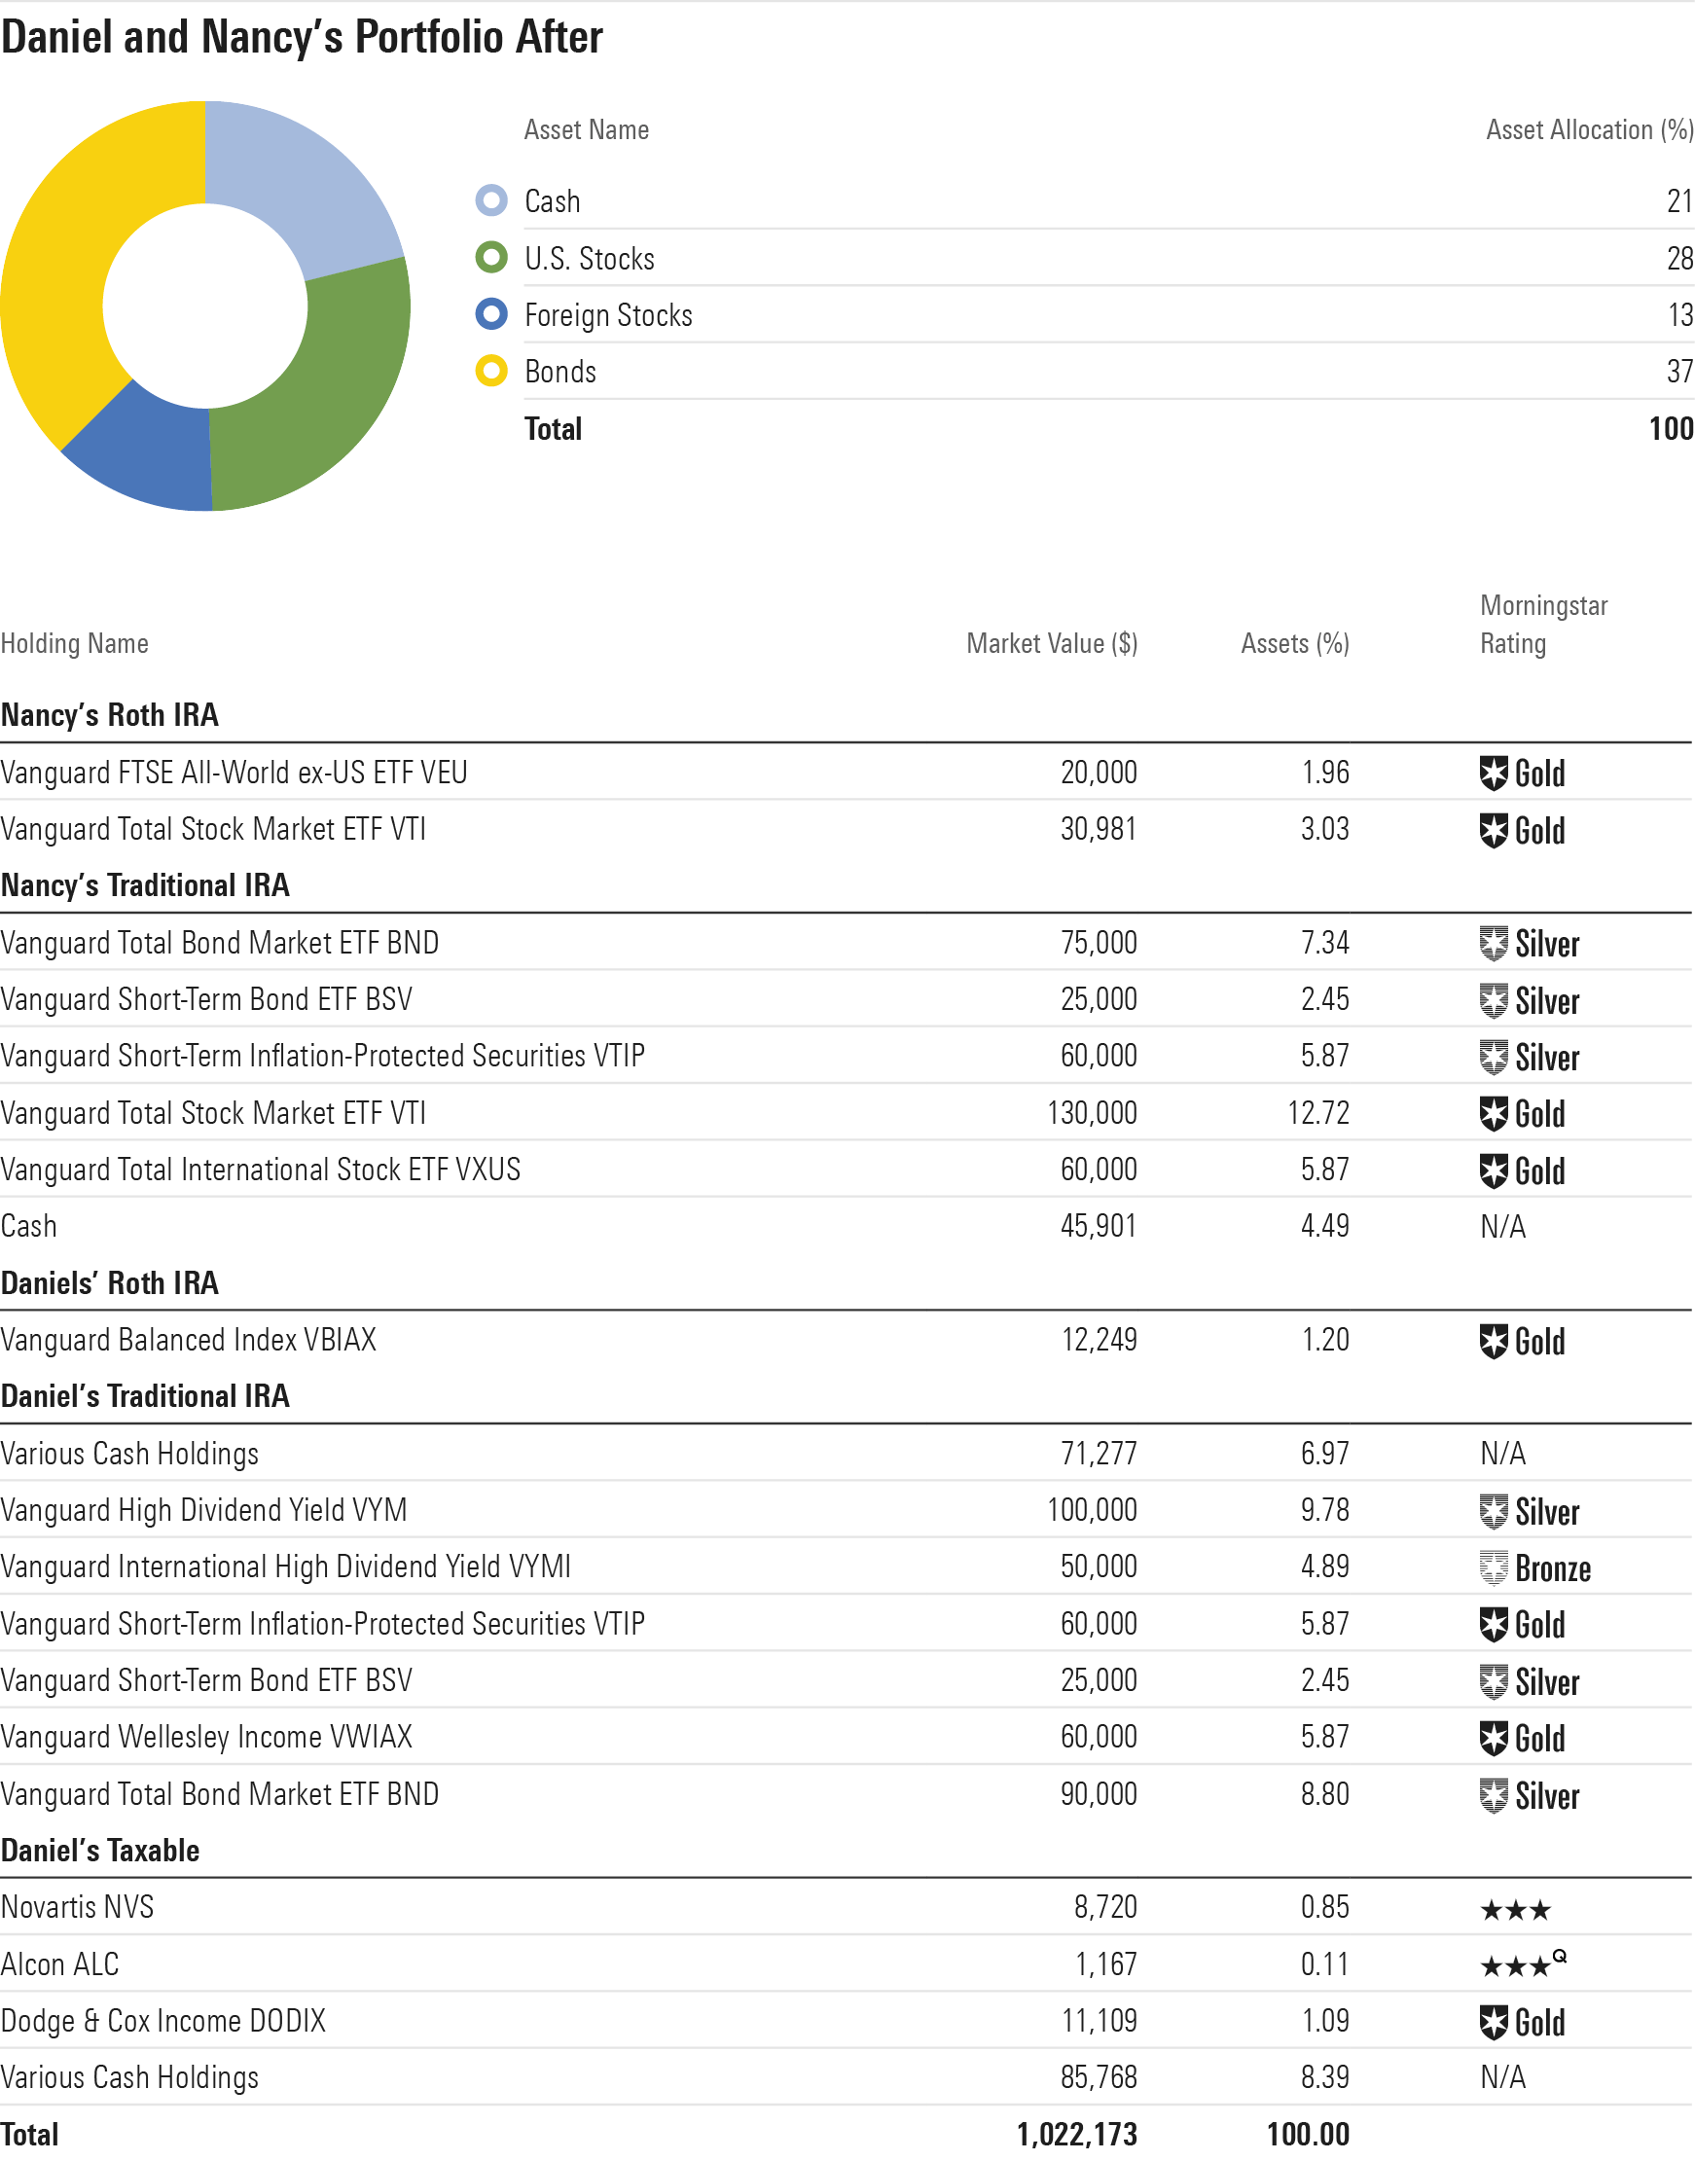Click the "Daniels' Roth IRA" section heading
The image size is (1695, 2161).
coord(109,1283)
